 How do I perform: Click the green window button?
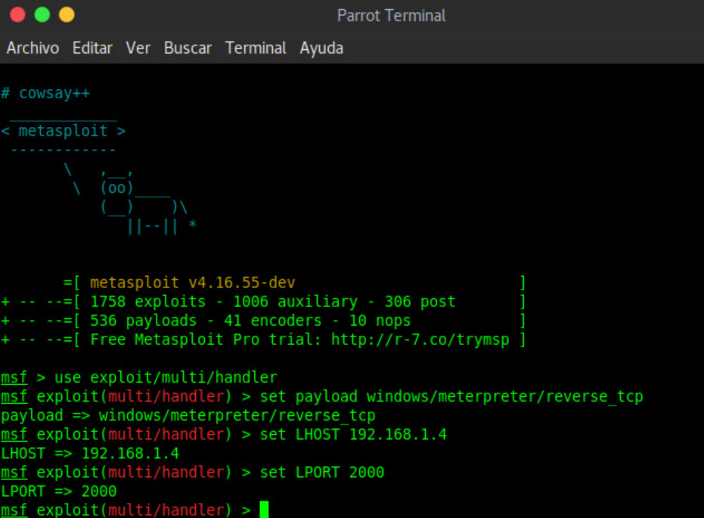click(42, 15)
